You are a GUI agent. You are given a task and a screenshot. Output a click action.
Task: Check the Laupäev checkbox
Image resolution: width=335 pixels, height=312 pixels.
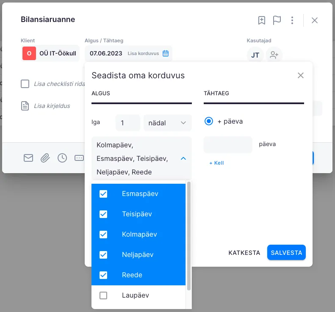[103, 295]
